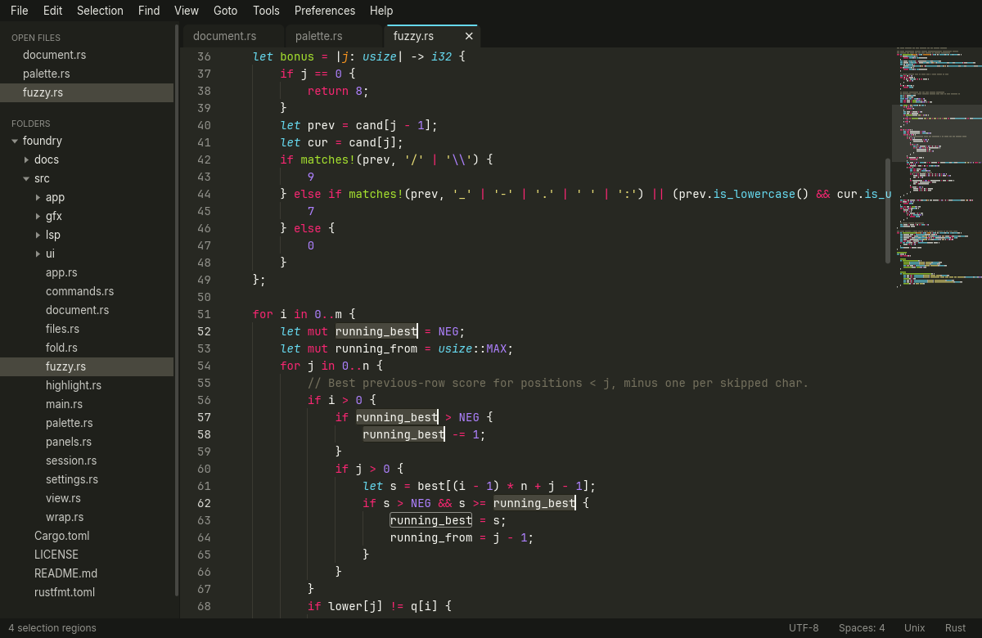982x638 pixels.
Task: Open app.rs in the src folder
Action: 87,272
